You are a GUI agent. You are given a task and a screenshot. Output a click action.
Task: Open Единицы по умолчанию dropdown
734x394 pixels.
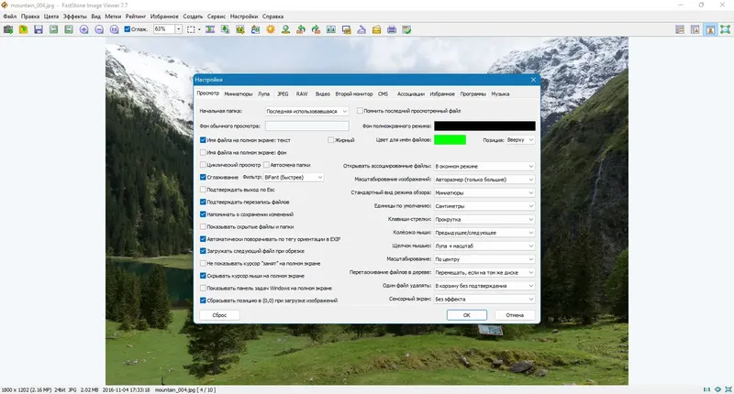point(484,206)
